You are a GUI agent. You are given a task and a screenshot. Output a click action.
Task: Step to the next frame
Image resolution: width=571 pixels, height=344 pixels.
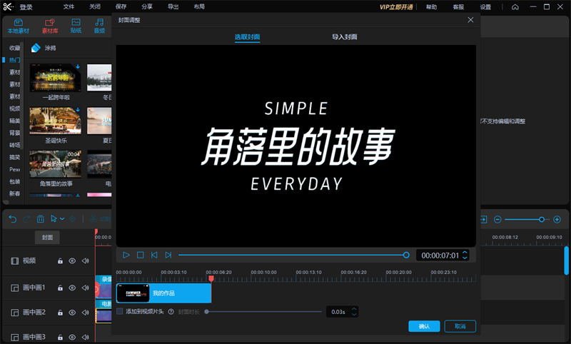(x=168, y=255)
